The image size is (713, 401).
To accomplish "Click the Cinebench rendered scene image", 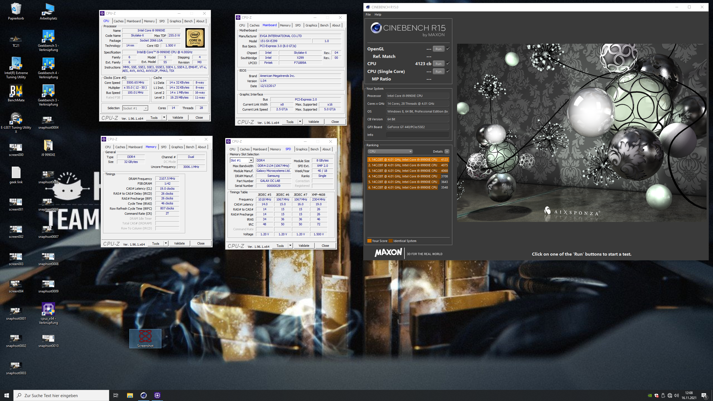I will [x=582, y=133].
